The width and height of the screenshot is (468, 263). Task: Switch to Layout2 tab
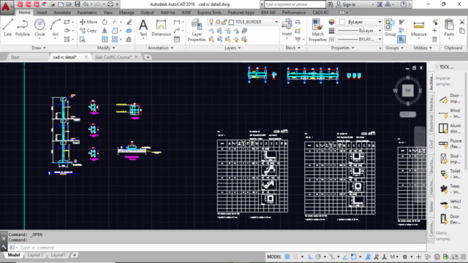[35, 255]
